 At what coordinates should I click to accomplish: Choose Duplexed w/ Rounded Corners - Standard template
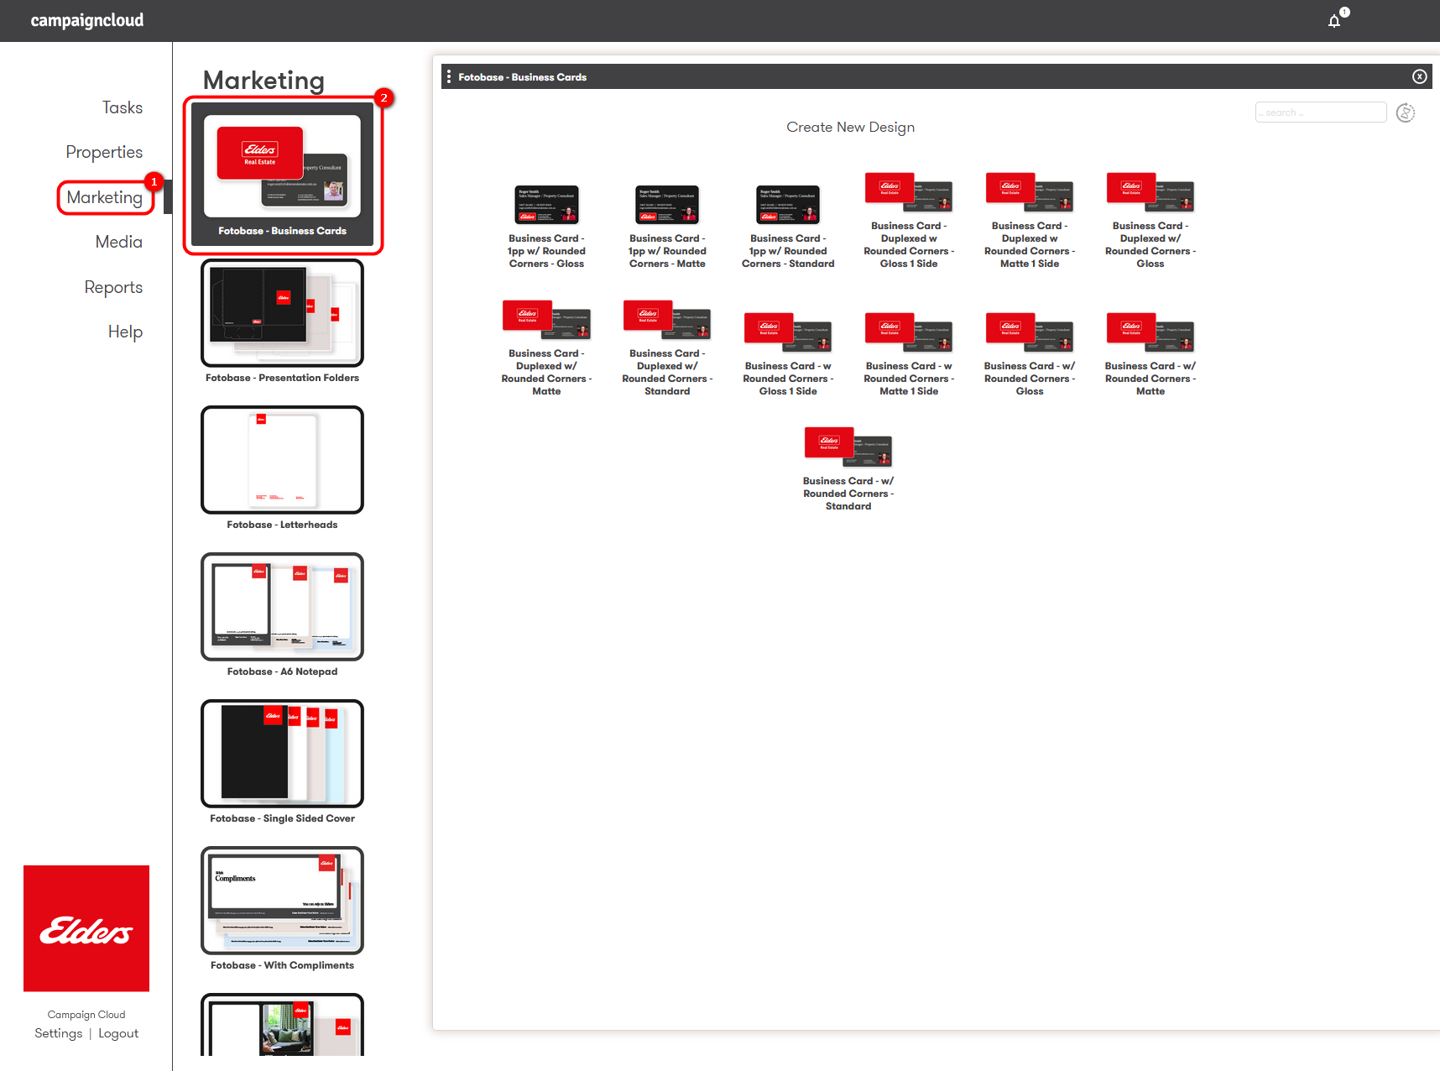[x=667, y=348]
